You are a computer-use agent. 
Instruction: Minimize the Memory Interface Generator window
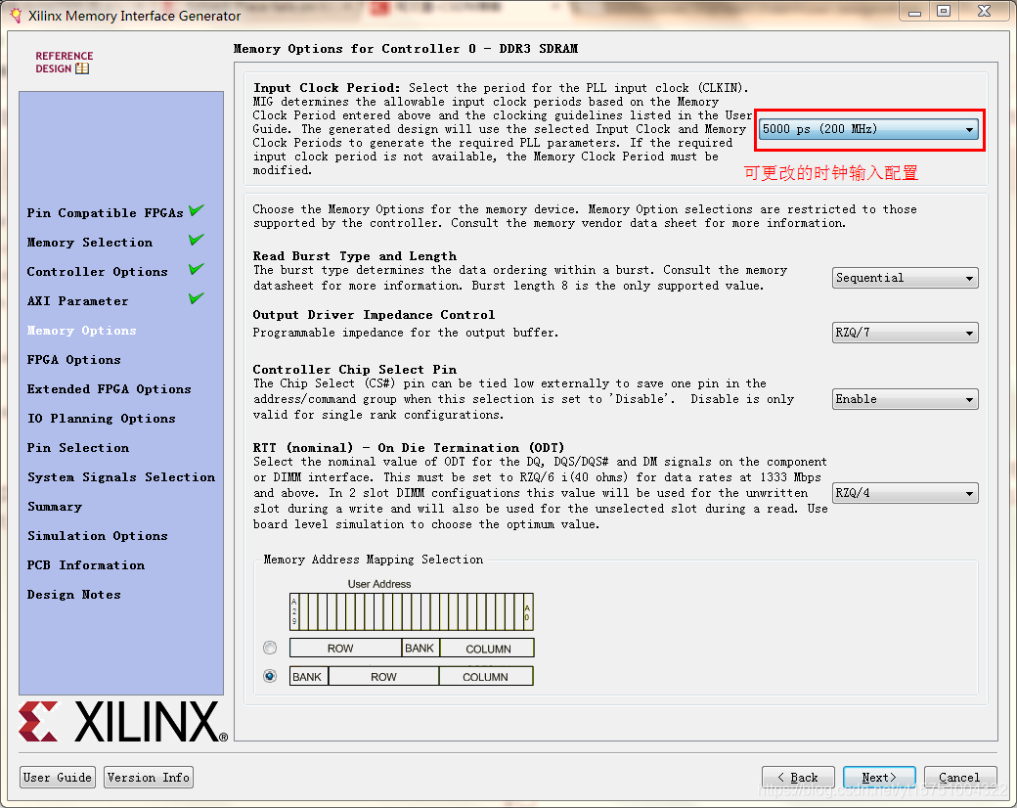(x=914, y=12)
